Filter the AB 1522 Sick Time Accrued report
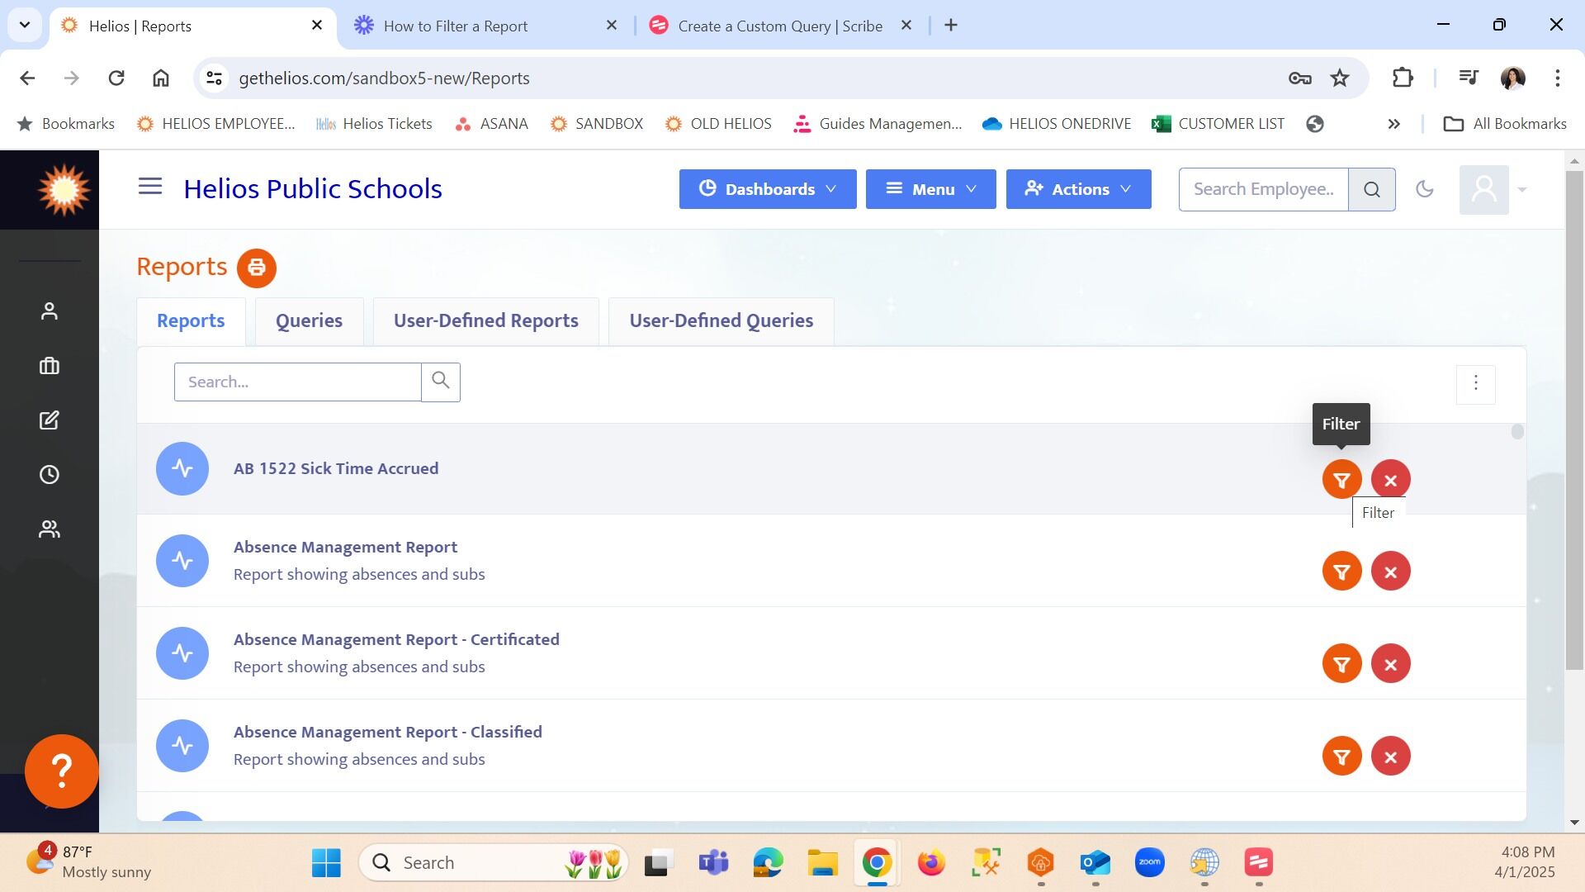This screenshot has height=892, width=1585. coord(1341,479)
